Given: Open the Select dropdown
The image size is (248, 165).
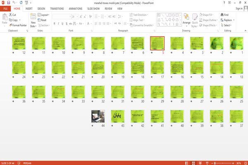Looking at the screenshot, I should (x=226, y=25).
